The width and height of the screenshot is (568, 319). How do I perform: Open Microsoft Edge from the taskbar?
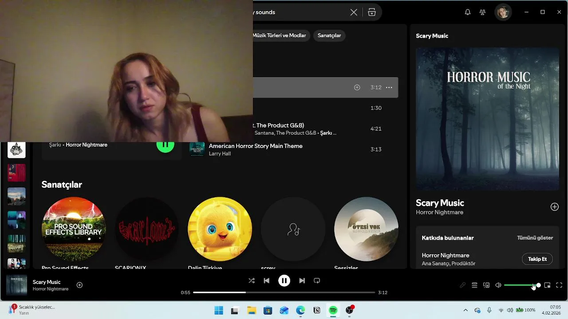coord(300,310)
